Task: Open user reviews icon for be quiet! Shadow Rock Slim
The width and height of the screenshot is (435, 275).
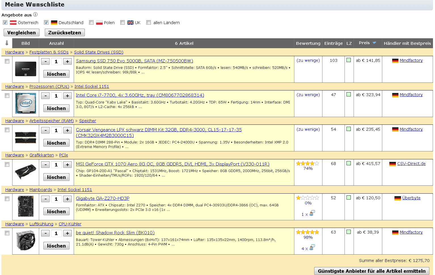Action: (312, 247)
